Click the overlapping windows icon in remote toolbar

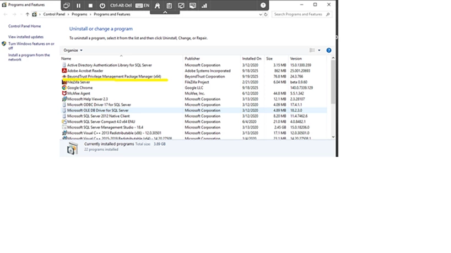(x=67, y=5)
